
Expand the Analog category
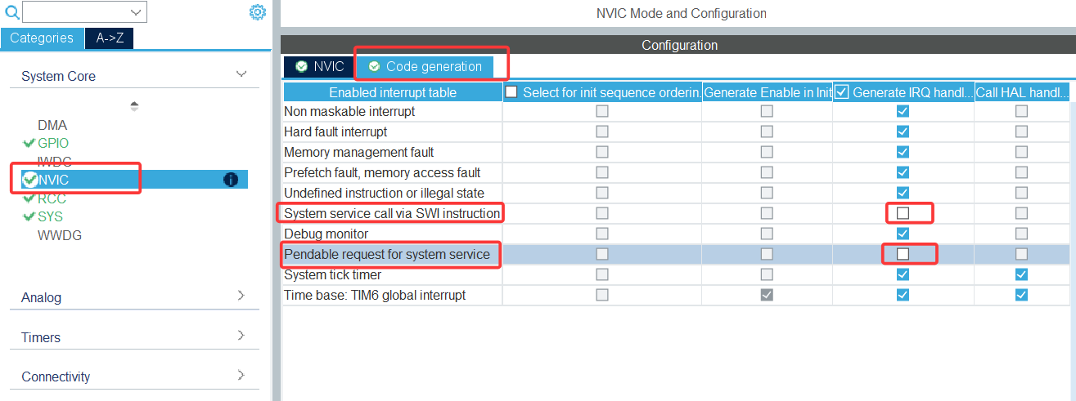click(x=241, y=296)
